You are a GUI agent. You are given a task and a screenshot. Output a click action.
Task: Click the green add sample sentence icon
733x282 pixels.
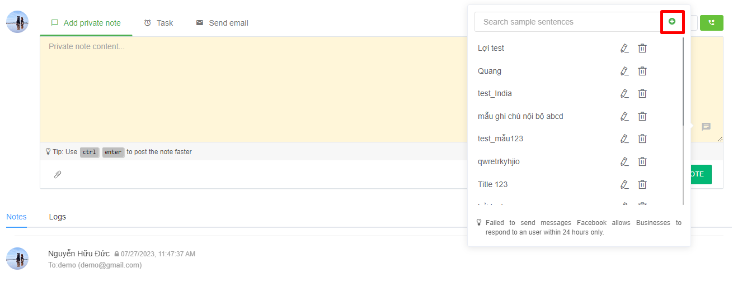(672, 22)
